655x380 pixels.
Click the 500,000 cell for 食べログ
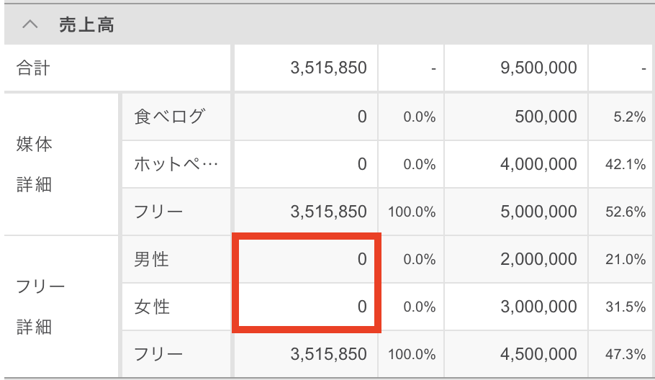click(x=546, y=117)
